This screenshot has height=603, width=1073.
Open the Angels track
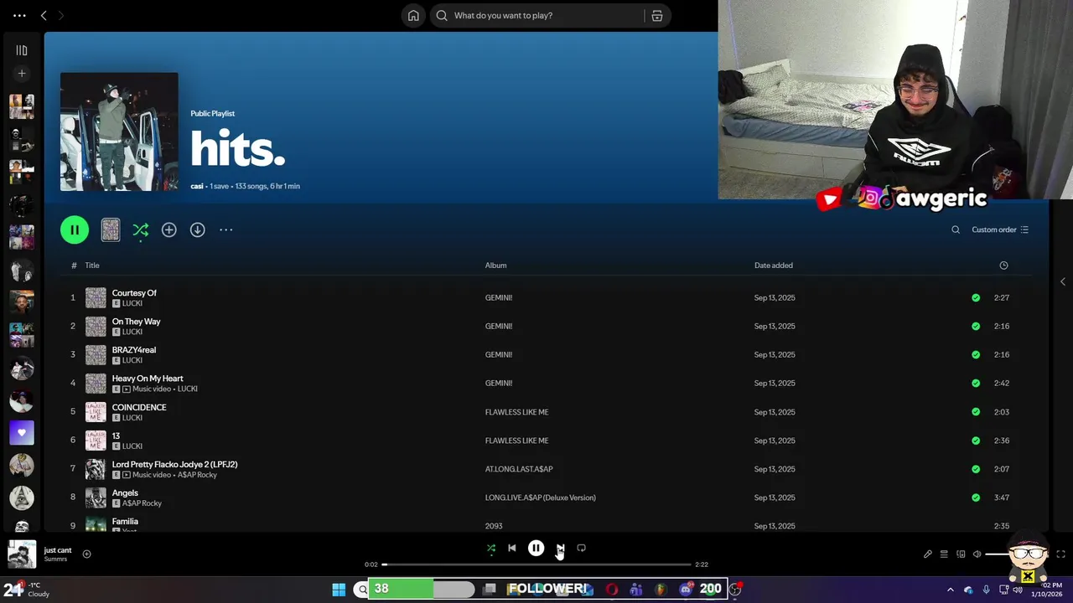tap(125, 492)
